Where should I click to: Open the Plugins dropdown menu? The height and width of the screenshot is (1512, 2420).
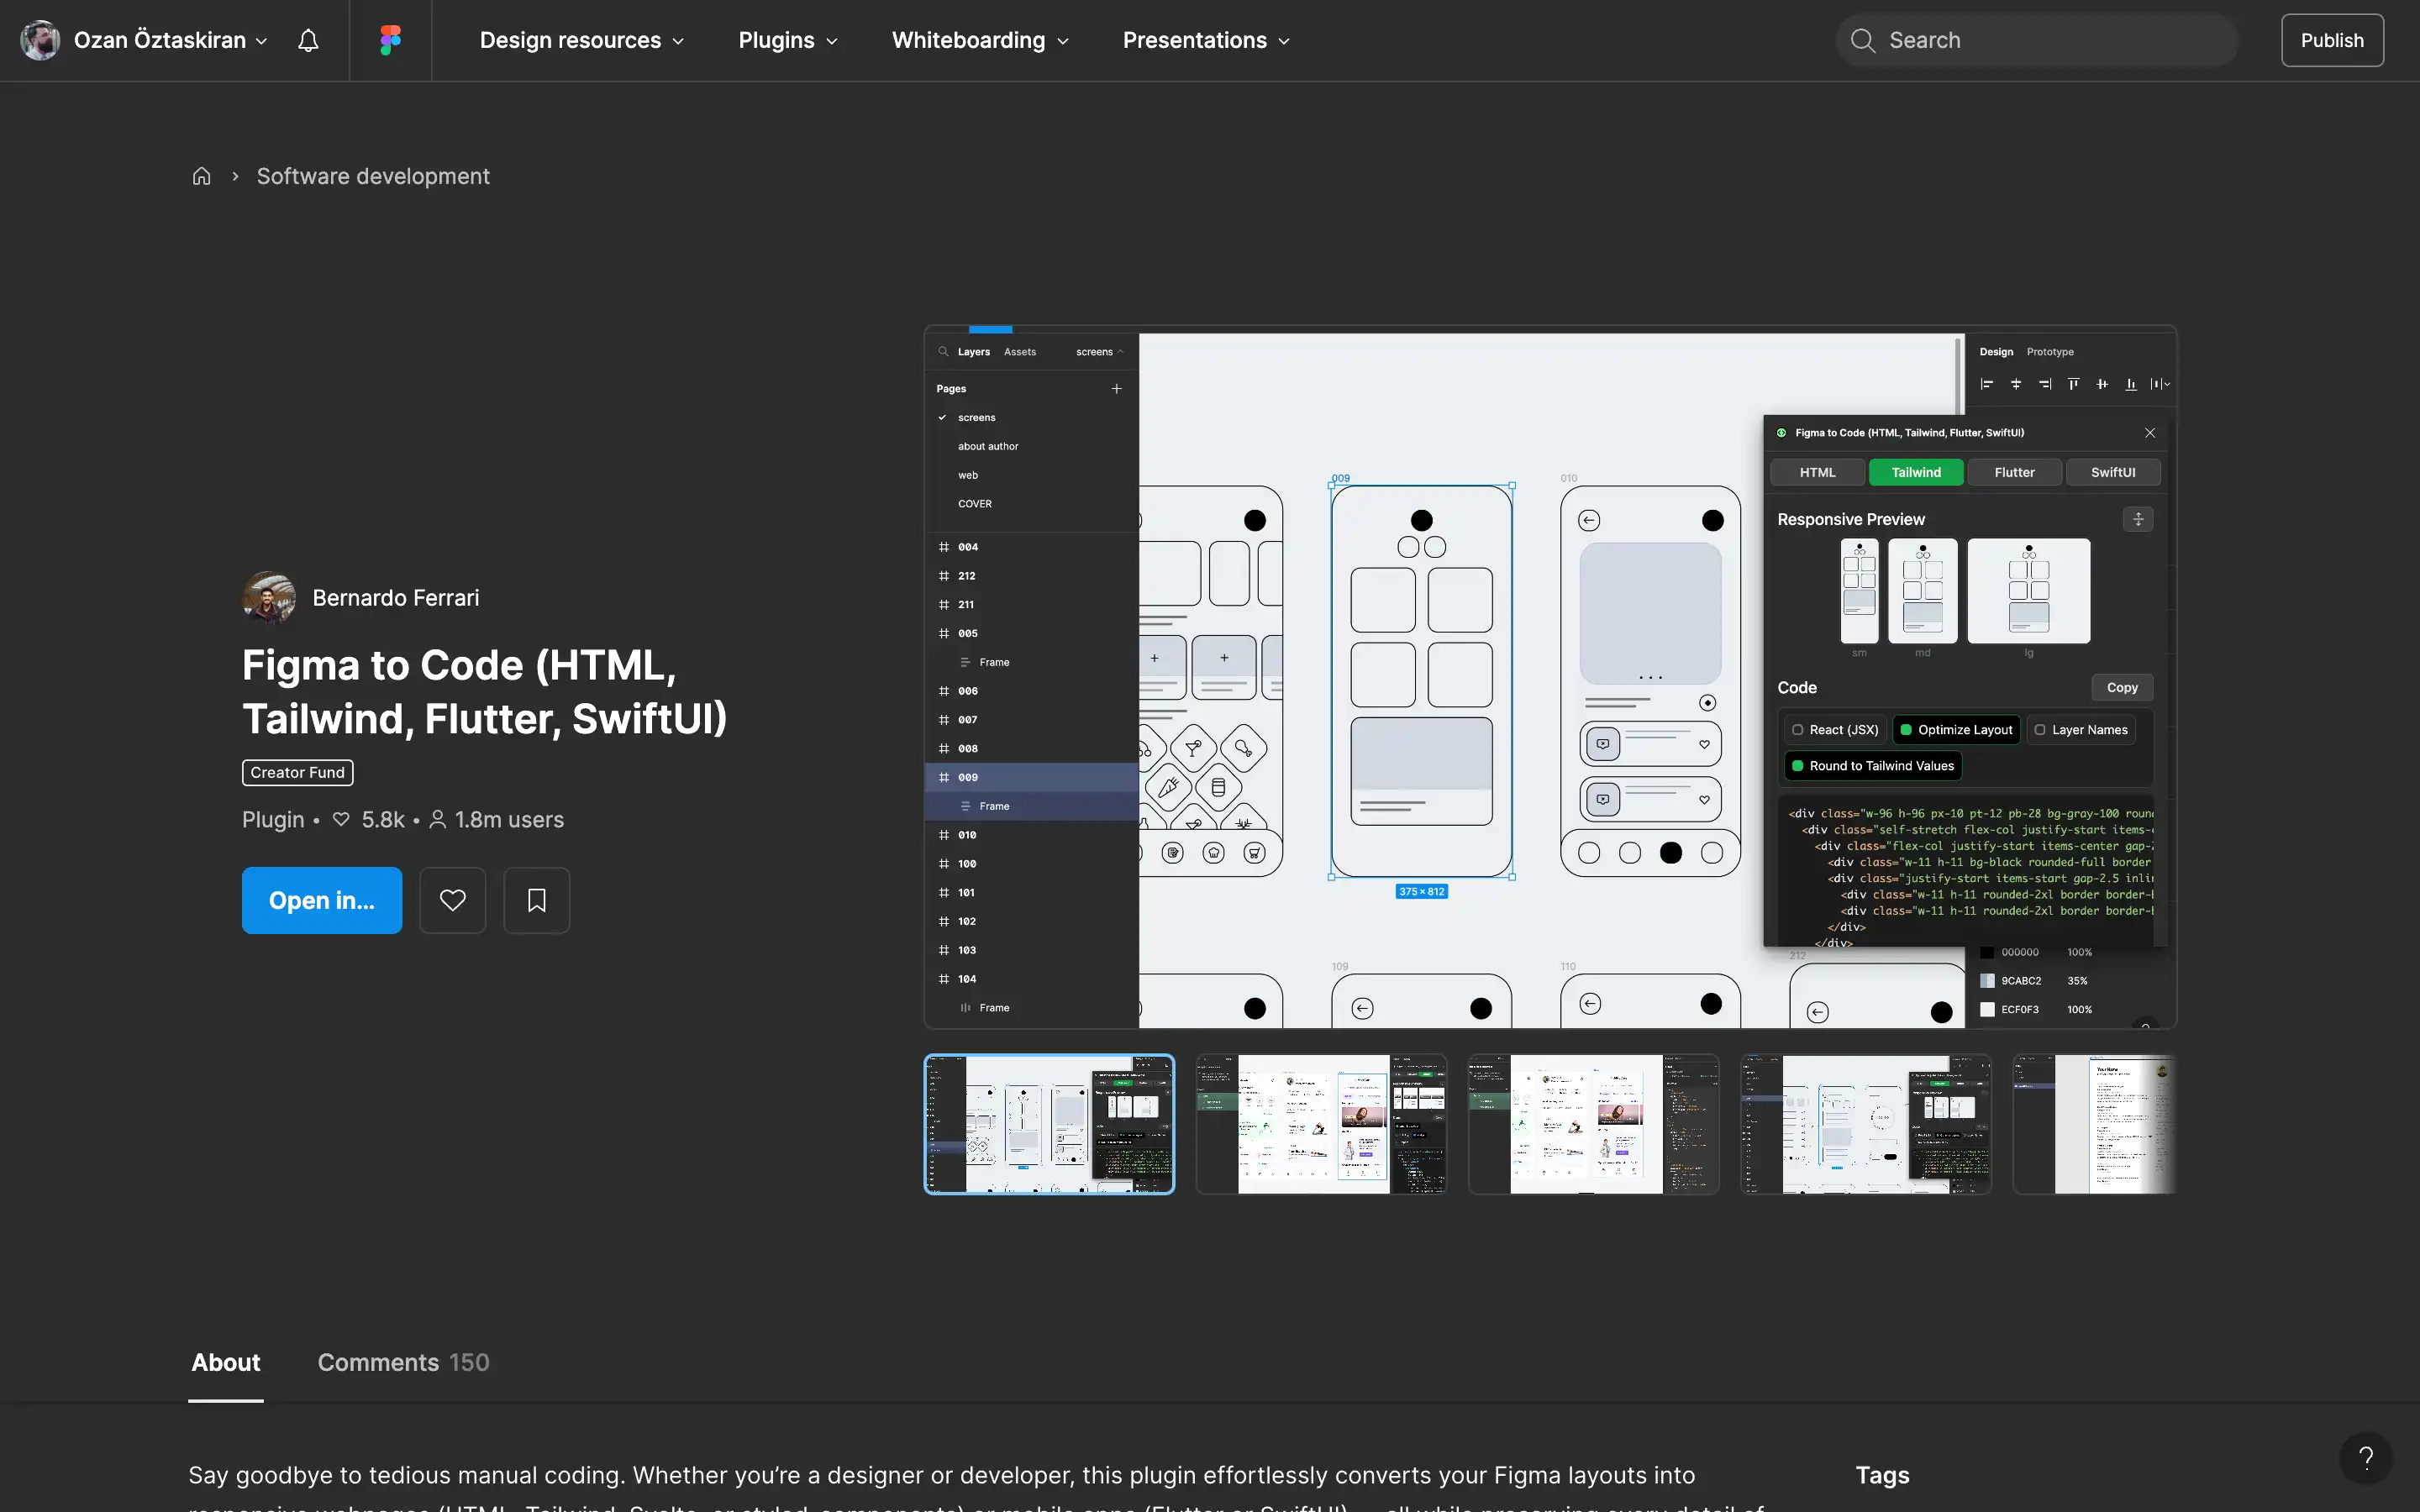[x=788, y=40]
